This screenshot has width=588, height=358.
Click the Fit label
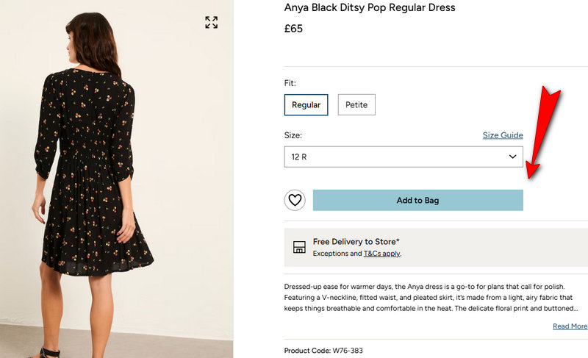[x=290, y=84]
